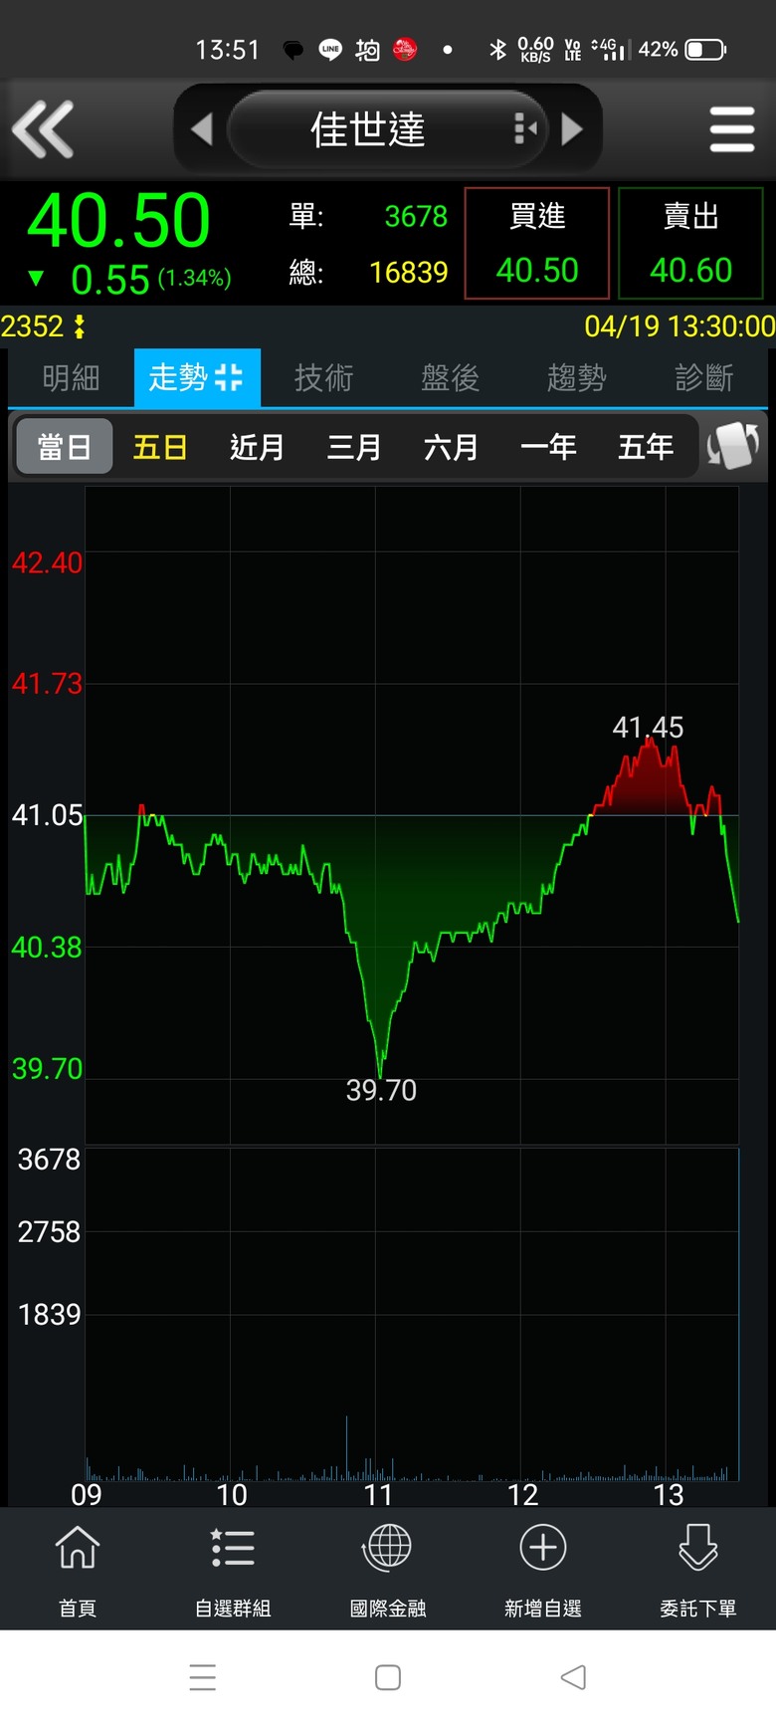Select the 當日 time range
Image resolution: width=776 pixels, height=1725 pixels.
point(65,447)
